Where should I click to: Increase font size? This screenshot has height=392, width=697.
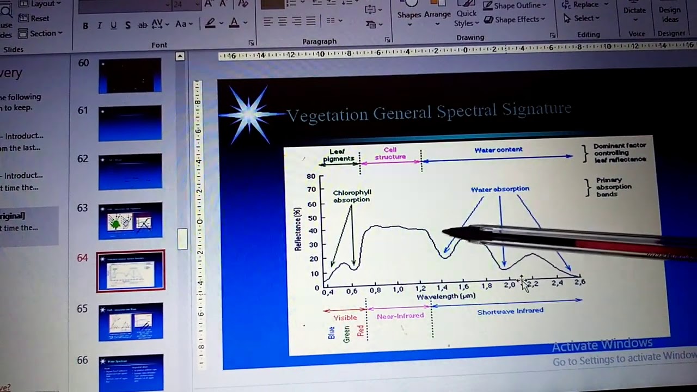[208, 4]
